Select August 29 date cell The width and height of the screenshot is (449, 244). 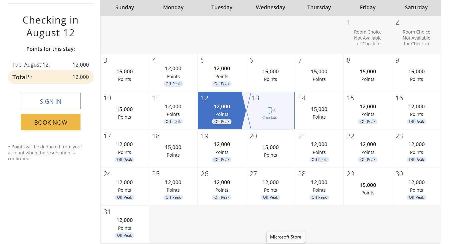click(368, 186)
